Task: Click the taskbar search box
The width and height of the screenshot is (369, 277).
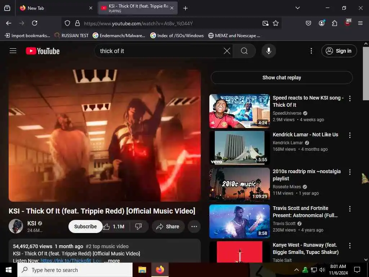Action: pyautogui.click(x=75, y=270)
